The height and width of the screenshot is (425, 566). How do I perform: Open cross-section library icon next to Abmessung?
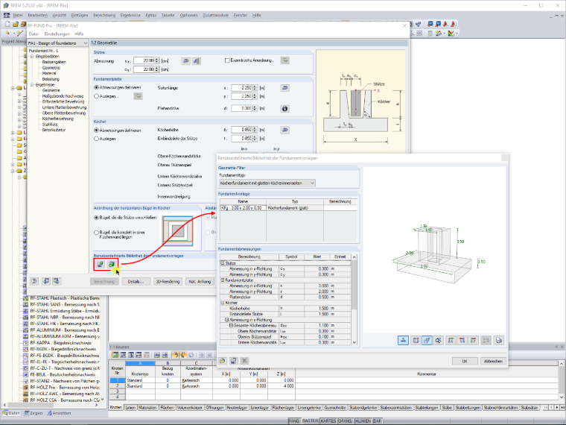pos(197,60)
